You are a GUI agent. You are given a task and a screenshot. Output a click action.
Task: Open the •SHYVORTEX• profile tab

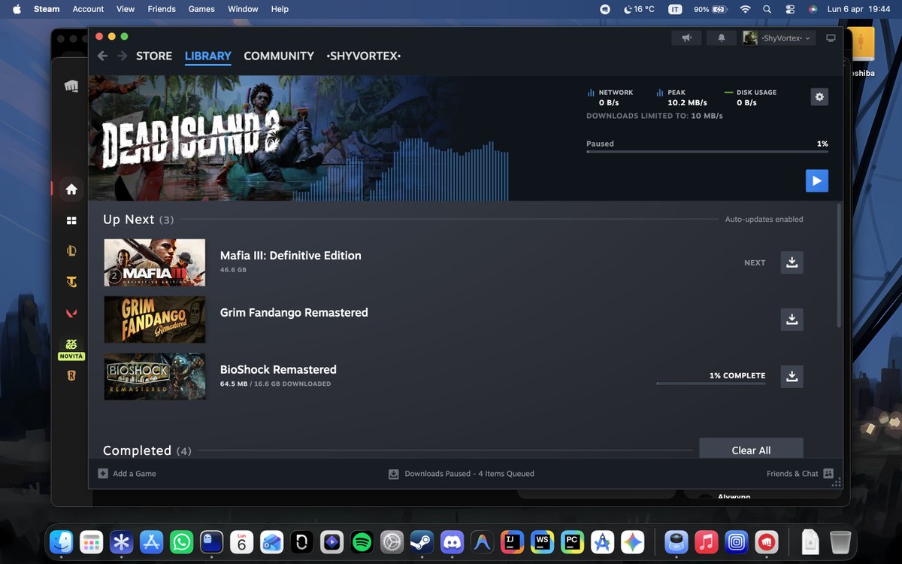pos(364,56)
